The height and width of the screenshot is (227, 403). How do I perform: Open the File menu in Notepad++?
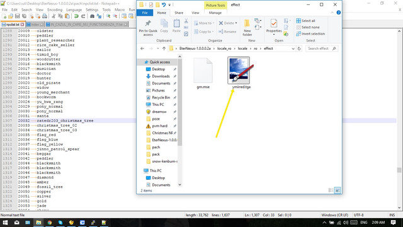click(4, 10)
